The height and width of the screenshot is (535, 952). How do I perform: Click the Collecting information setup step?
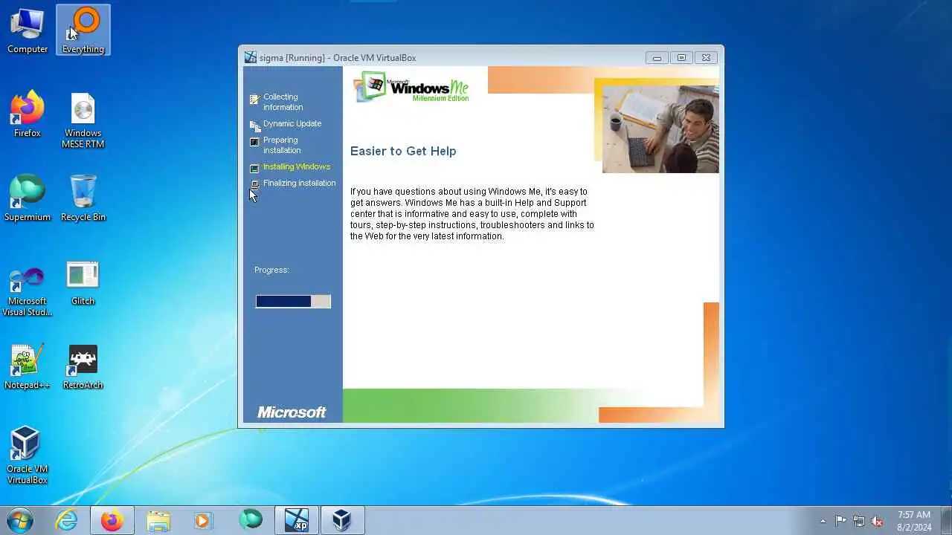pos(283,102)
